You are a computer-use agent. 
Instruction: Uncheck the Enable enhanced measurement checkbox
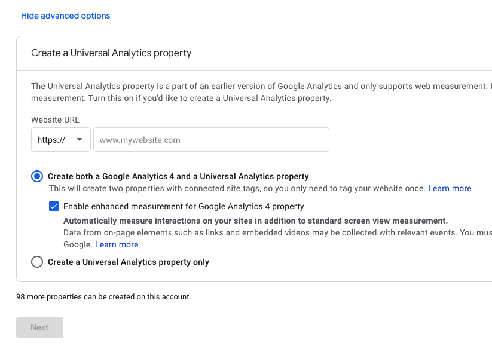[54, 206]
